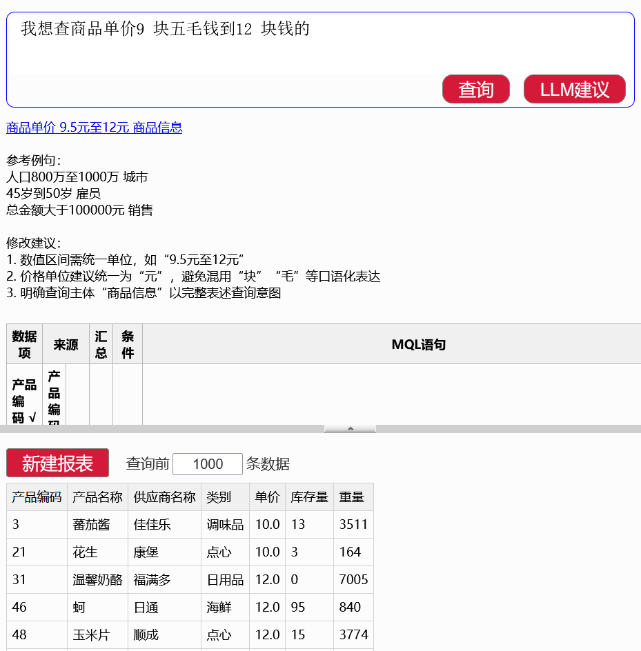Click the 条件 column header
This screenshot has width=641, height=651.
(x=128, y=344)
